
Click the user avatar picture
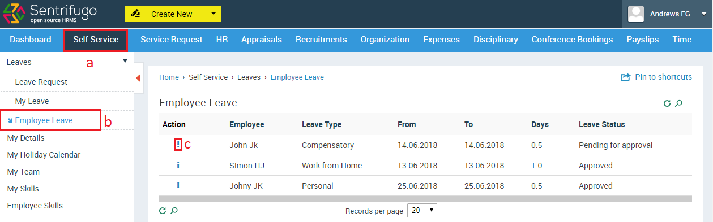(637, 14)
